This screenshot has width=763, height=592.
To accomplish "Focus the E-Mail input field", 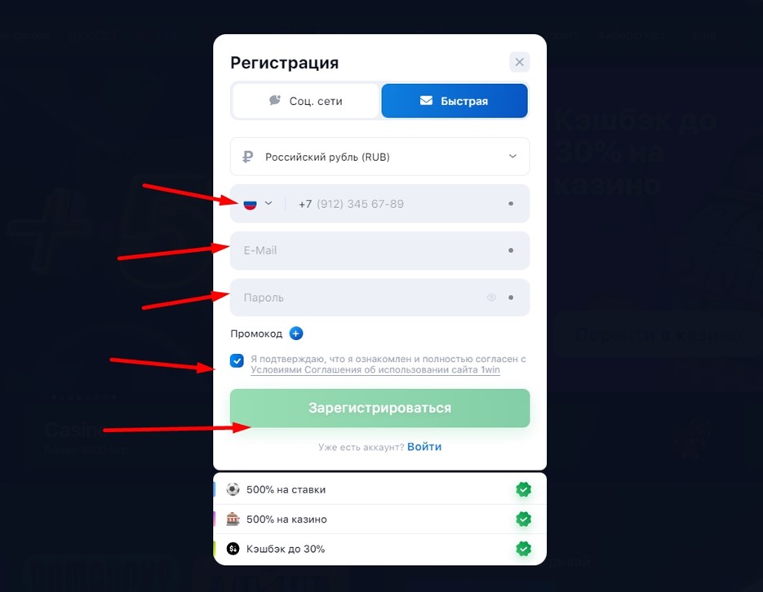I will [379, 250].
